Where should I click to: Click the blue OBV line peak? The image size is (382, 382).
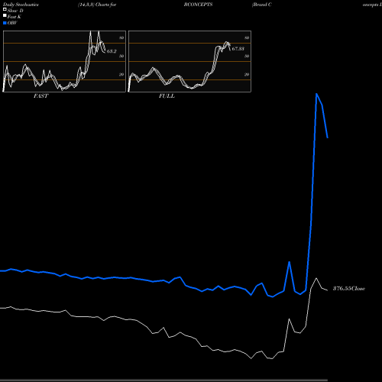pos(316,94)
